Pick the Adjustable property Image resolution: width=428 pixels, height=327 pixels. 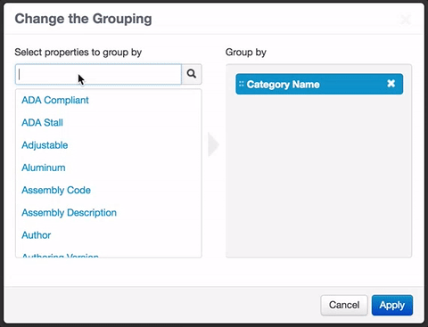pos(45,145)
